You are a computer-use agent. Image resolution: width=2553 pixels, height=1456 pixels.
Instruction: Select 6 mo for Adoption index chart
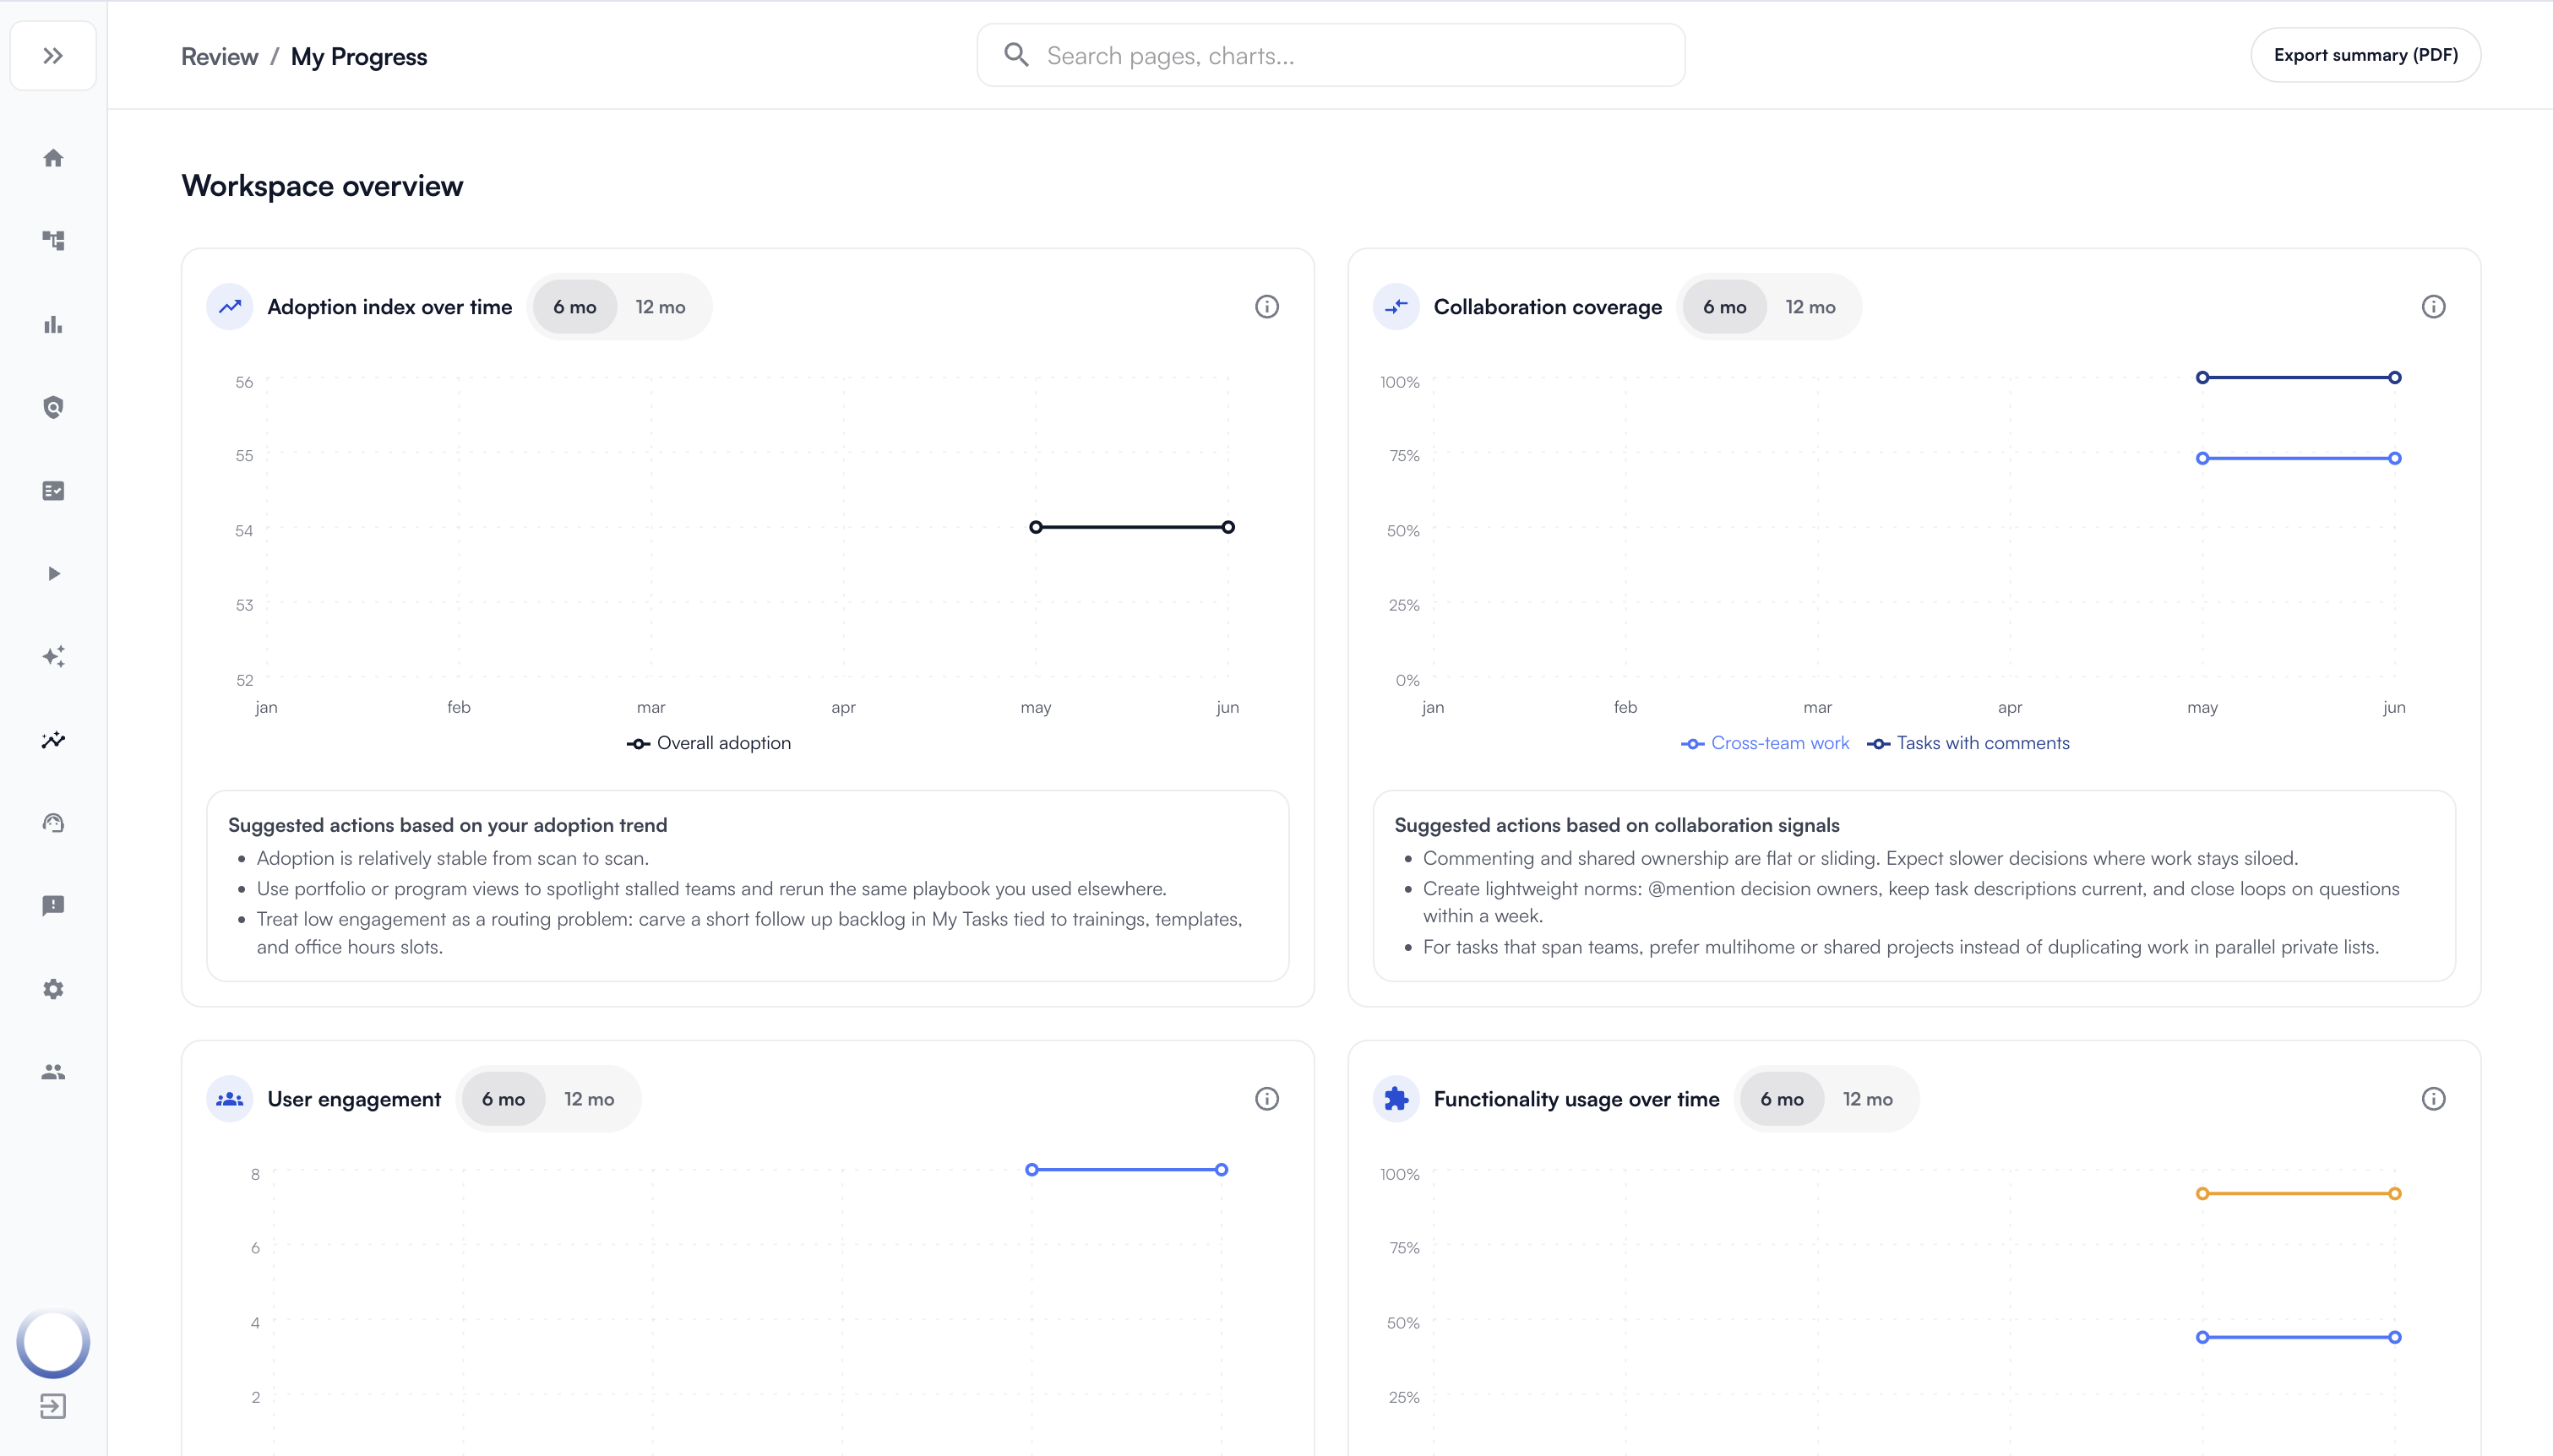(x=575, y=307)
